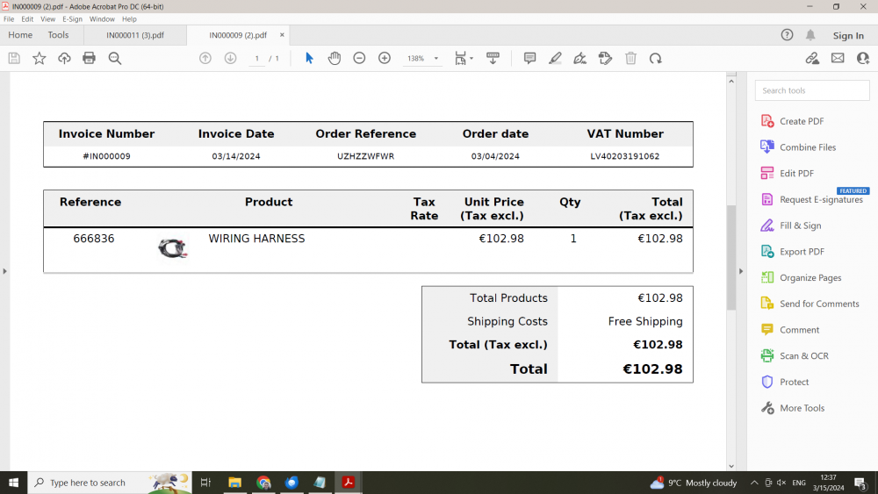Open the E-Sign menu

(72, 19)
